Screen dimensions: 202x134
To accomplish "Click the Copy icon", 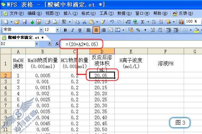I will click(x=77, y=22).
